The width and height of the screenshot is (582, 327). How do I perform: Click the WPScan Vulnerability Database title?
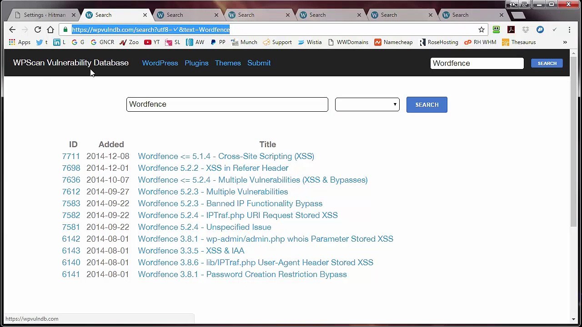pos(71,63)
